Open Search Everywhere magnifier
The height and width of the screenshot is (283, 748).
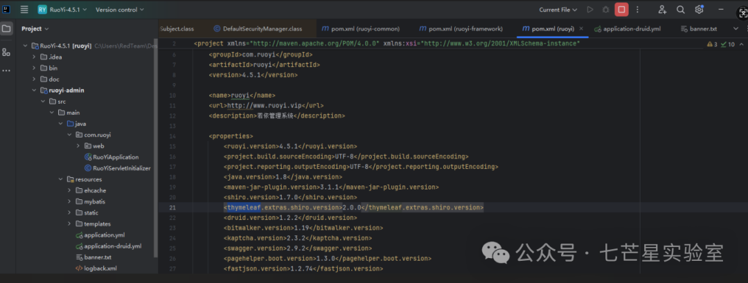pyautogui.click(x=681, y=10)
